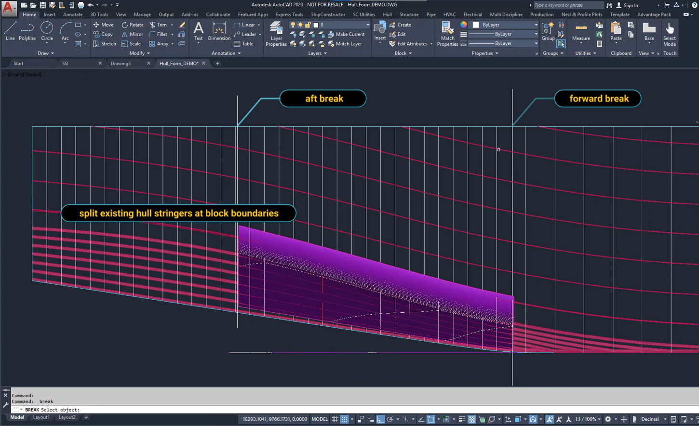The width and height of the screenshot is (699, 426).
Task: Activate the Polyline tool
Action: 27,33
